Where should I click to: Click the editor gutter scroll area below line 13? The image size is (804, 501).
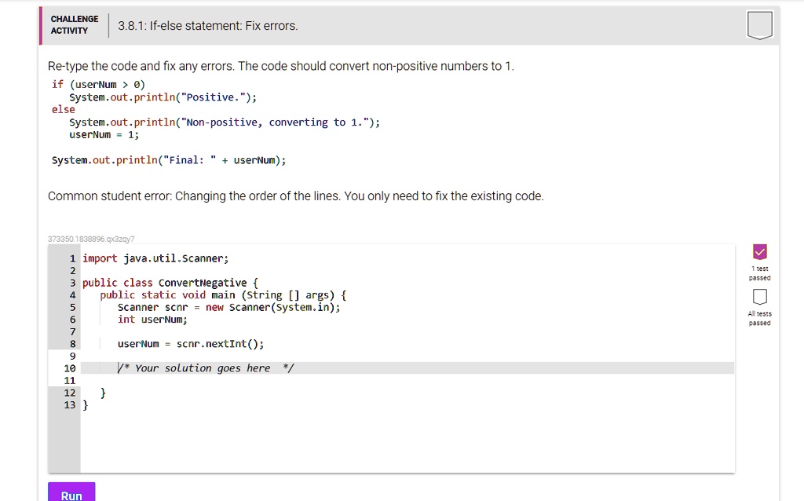coord(66,440)
